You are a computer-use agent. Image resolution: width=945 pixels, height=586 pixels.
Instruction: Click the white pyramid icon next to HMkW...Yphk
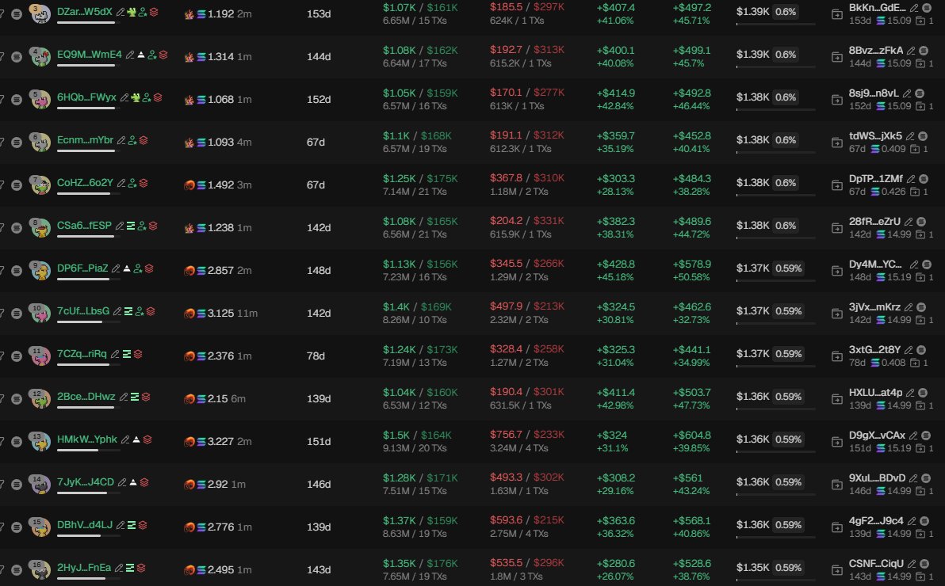(136, 439)
